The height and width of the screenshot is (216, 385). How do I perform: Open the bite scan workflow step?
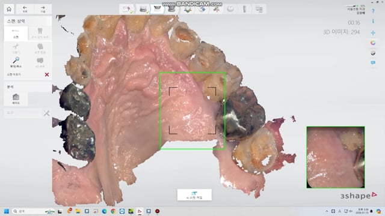(171, 10)
